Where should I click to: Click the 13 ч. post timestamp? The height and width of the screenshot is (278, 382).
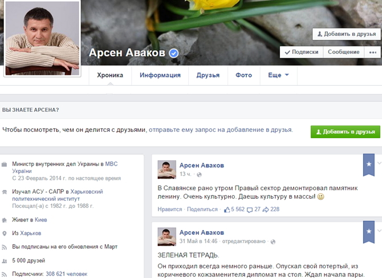(185, 174)
